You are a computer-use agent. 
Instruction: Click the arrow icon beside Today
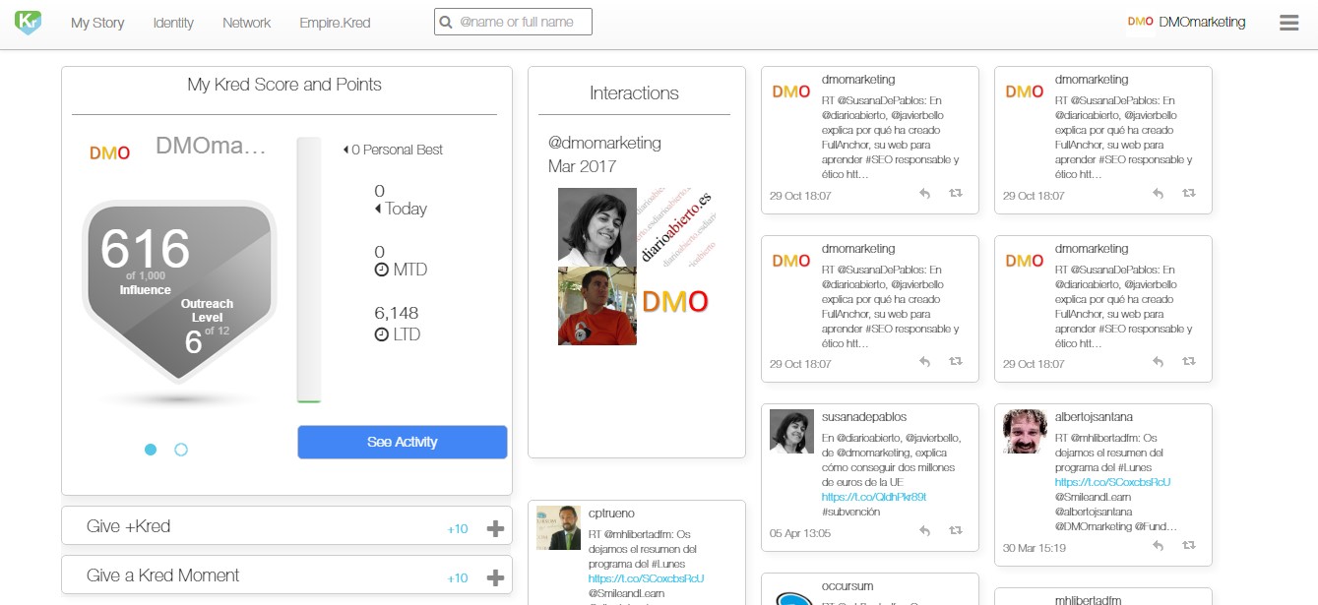coord(378,209)
